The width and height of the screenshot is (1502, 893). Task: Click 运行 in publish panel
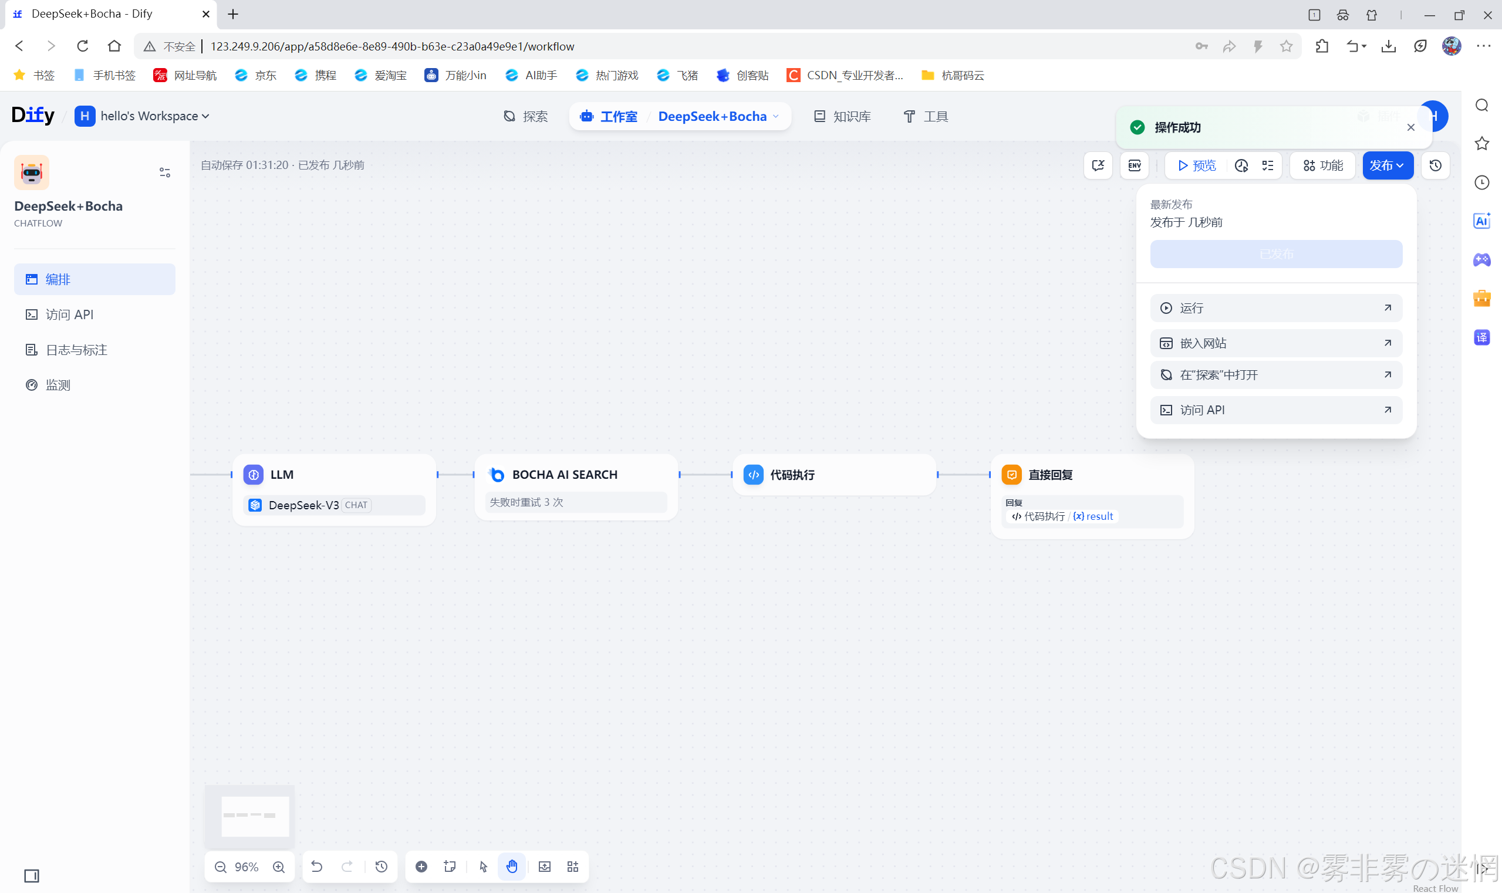(x=1275, y=308)
